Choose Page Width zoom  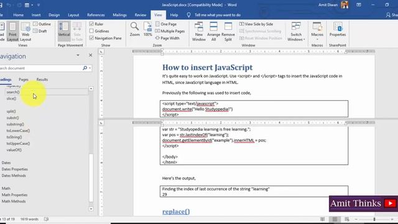pos(167,38)
